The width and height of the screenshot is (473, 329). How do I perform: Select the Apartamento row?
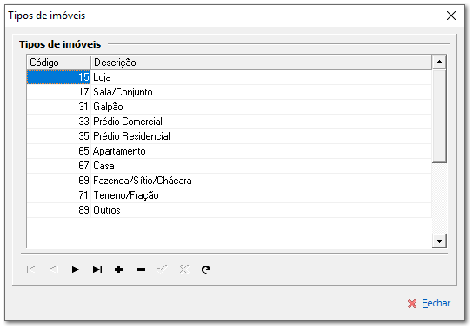230,151
